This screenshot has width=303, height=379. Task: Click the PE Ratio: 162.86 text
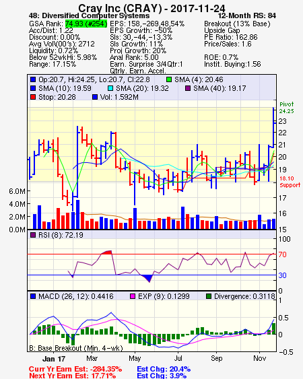pyautogui.click(x=231, y=37)
